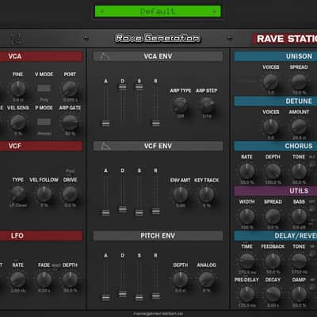Click the VCA ENV sustain (S) slider
The height and width of the screenshot is (317, 317).
(139, 87)
